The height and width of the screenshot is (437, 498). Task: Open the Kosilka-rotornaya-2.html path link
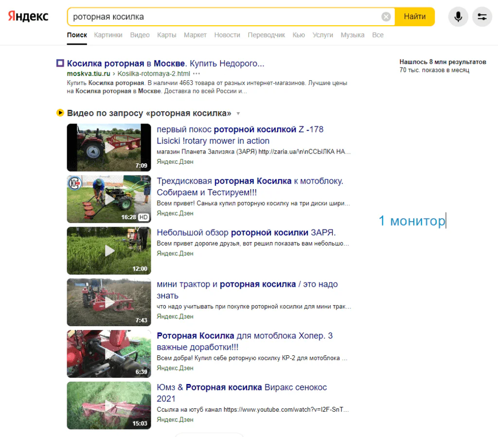click(x=154, y=73)
